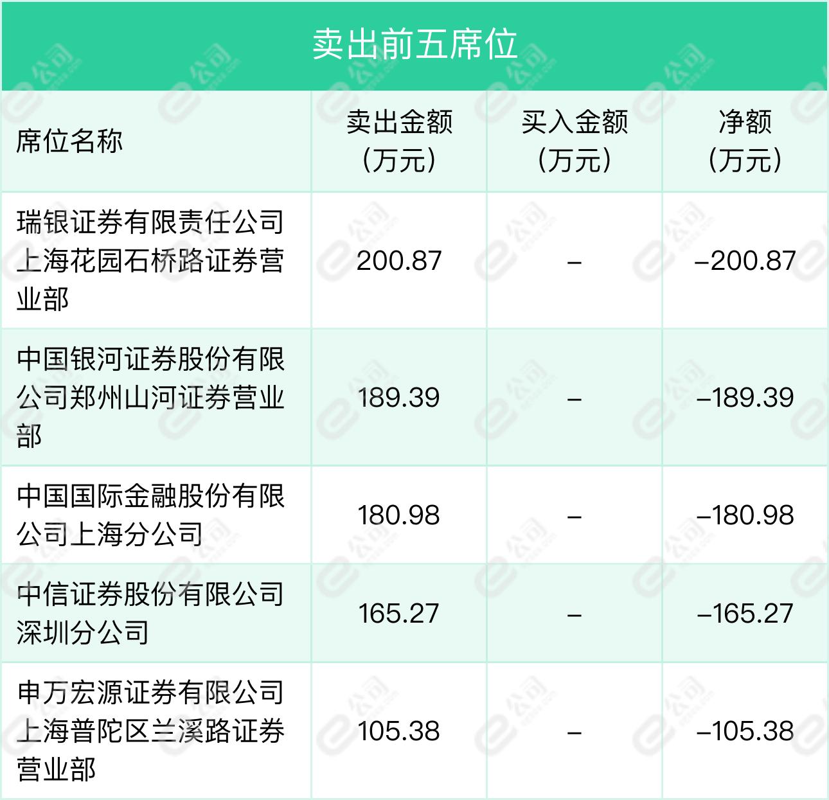Select the 卖出金额(万元) column header
The height and width of the screenshot is (800, 829).
click(399, 141)
